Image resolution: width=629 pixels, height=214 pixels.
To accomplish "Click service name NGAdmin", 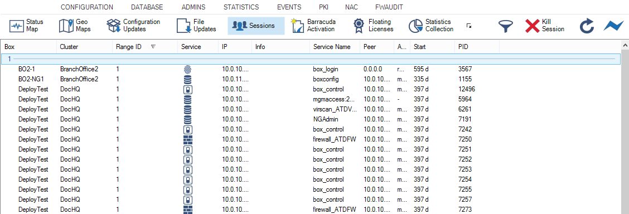I will click(x=326, y=119).
